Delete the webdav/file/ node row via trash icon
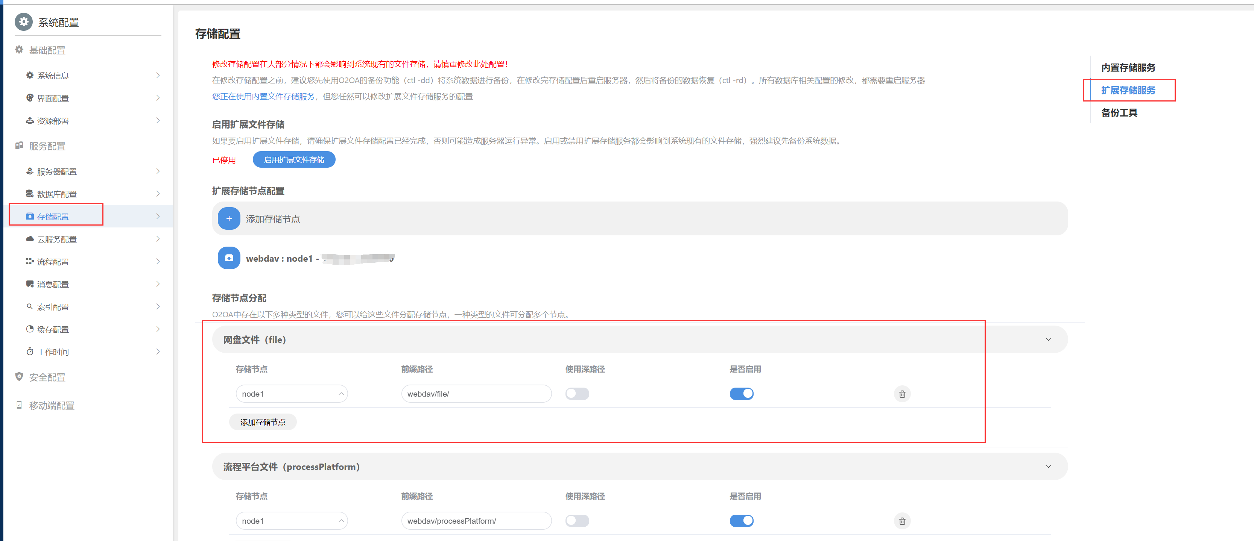This screenshot has width=1254, height=541. click(901, 394)
